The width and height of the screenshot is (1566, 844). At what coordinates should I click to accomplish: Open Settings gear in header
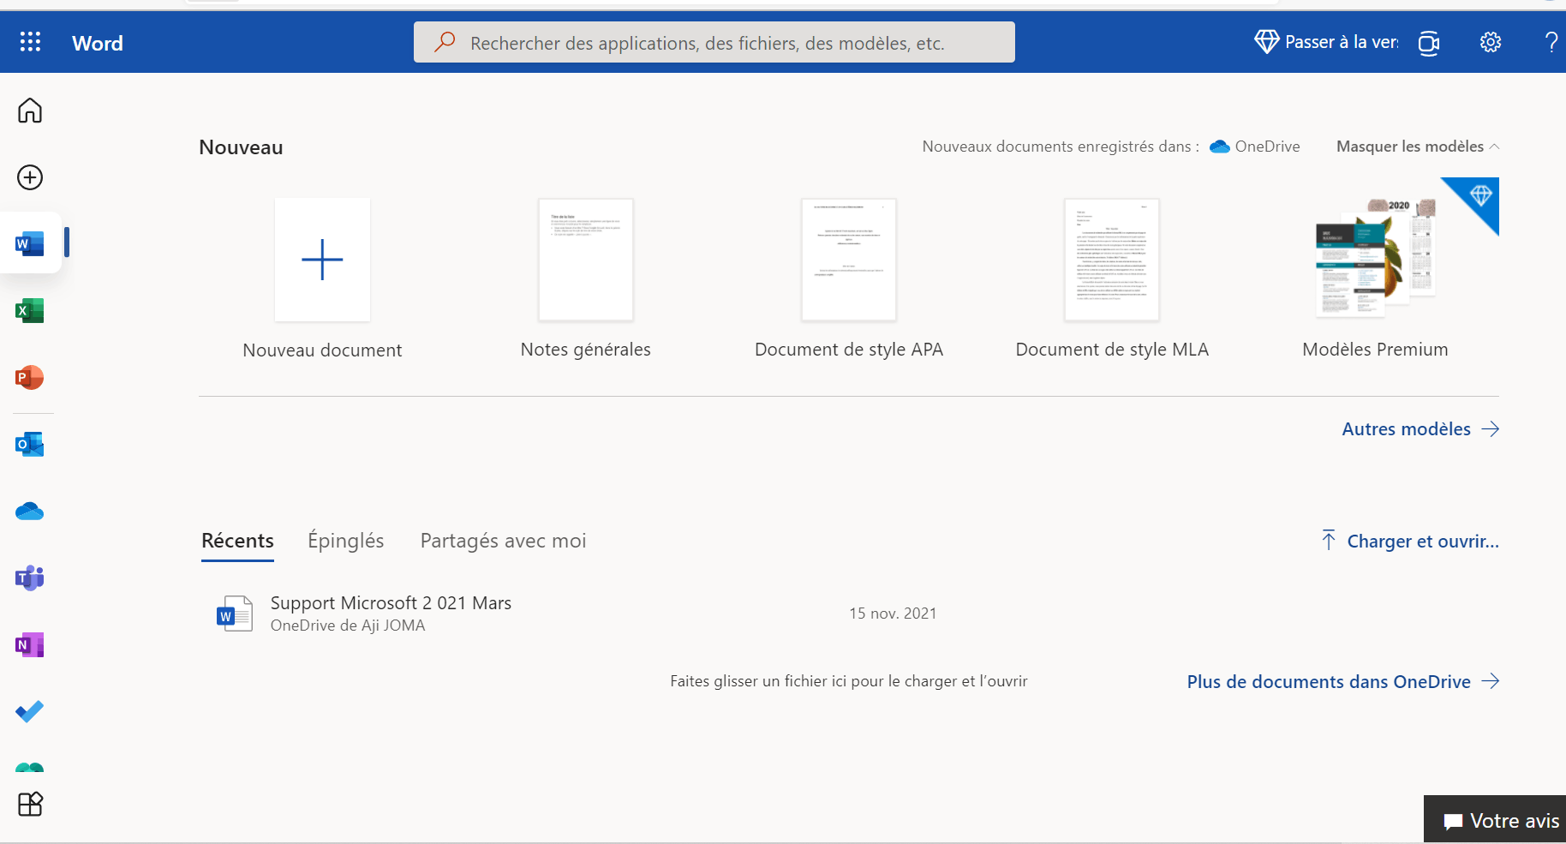tap(1491, 42)
